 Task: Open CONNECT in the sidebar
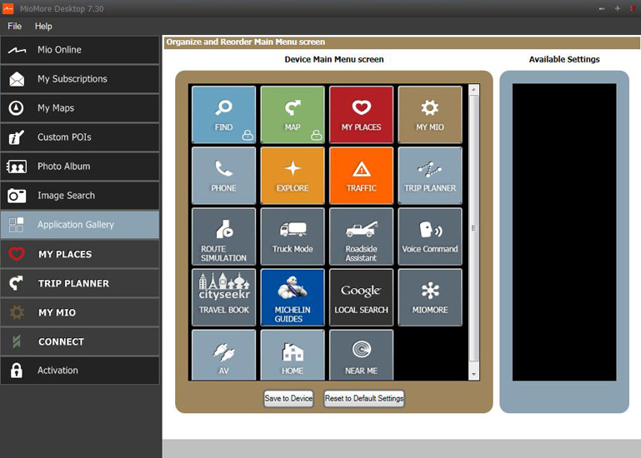80,341
